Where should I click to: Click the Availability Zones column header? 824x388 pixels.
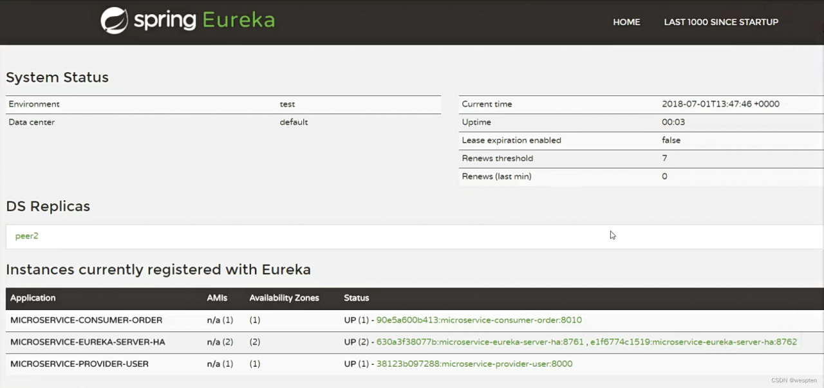pyautogui.click(x=284, y=298)
